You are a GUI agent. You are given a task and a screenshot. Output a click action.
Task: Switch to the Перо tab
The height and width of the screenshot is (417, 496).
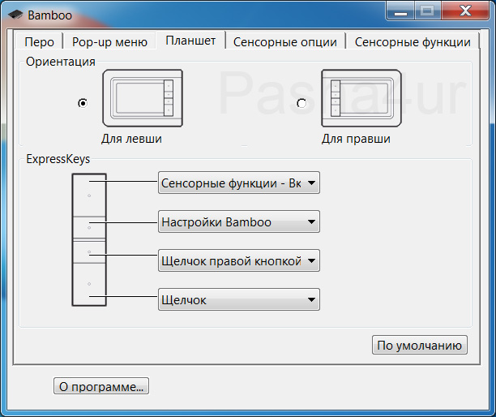(x=39, y=42)
